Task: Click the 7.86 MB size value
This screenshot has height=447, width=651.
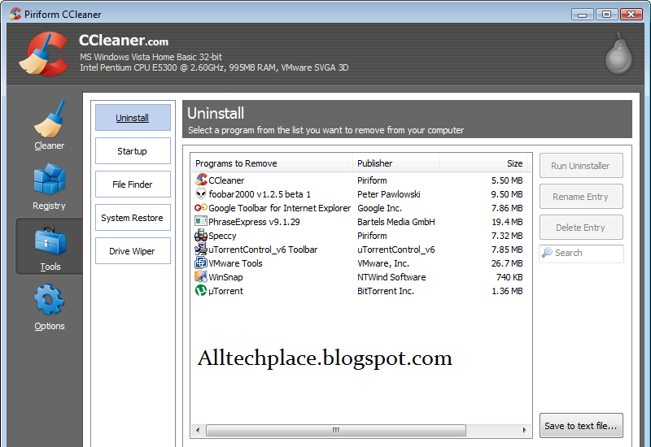Action: (507, 208)
